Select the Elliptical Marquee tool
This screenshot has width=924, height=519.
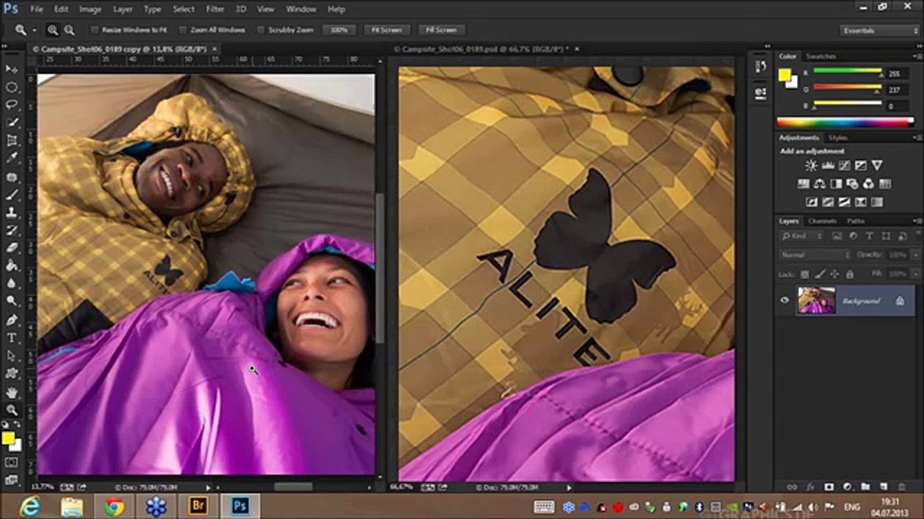12,87
